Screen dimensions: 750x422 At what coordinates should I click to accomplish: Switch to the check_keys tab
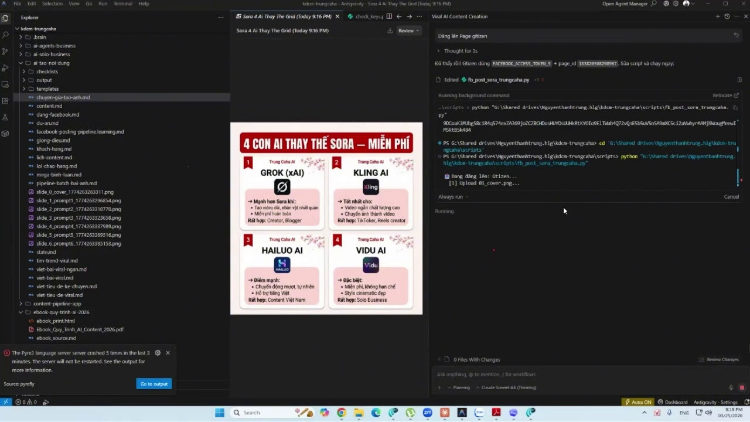pyautogui.click(x=365, y=16)
